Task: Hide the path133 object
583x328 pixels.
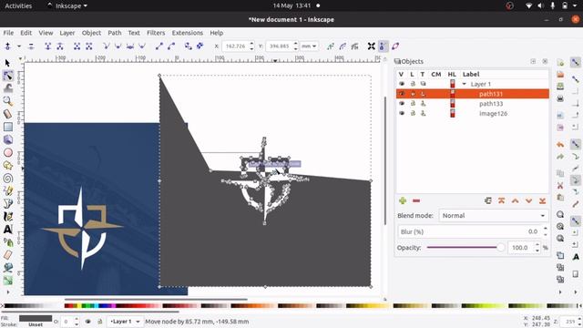Action: (x=402, y=103)
